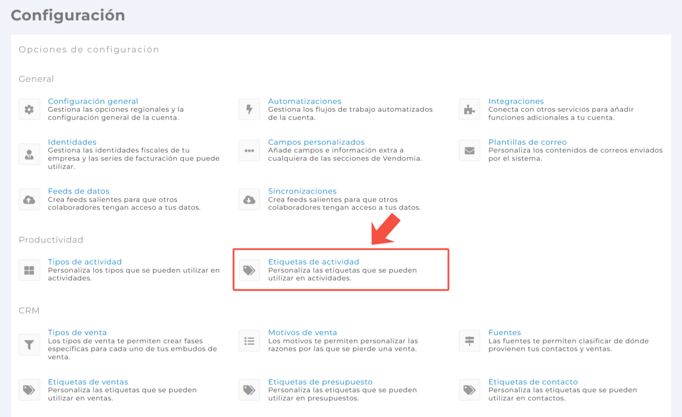
Task: Click the gear icon for Configuración general
Action: coord(29,109)
